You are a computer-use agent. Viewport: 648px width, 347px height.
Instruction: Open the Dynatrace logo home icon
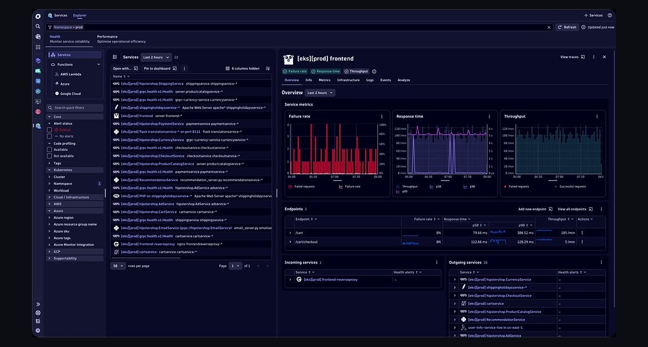point(38,17)
